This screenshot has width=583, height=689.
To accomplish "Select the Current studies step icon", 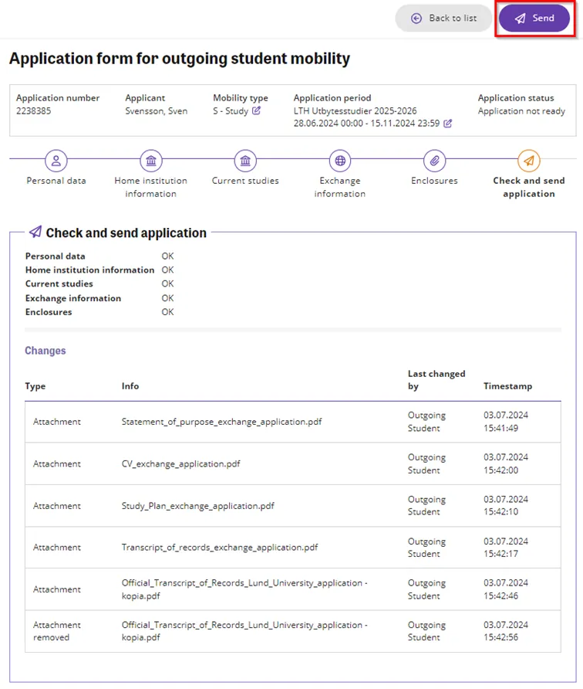I will pos(245,161).
